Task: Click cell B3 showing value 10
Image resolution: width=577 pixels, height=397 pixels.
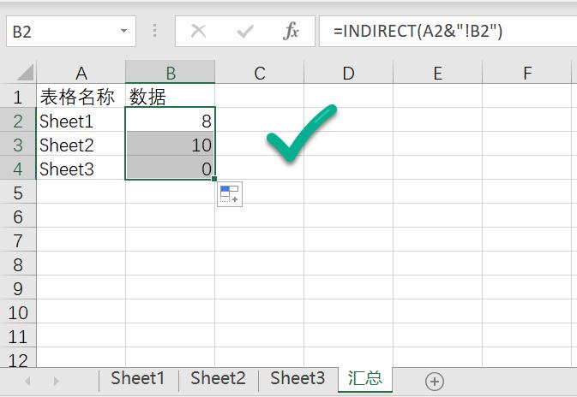Action: 170,145
